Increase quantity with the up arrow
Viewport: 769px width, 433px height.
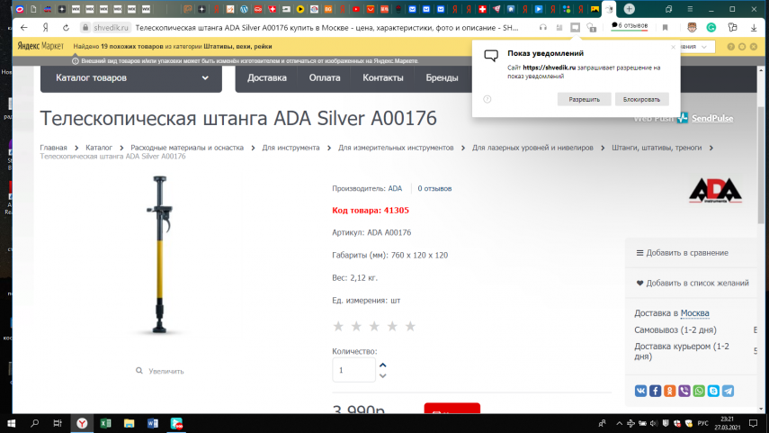tap(383, 364)
